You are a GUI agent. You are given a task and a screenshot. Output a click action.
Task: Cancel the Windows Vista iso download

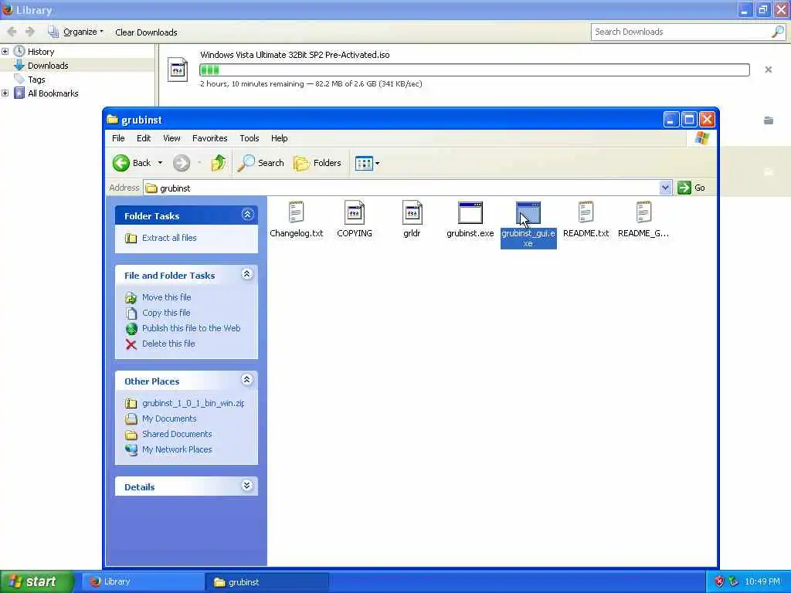pos(769,69)
